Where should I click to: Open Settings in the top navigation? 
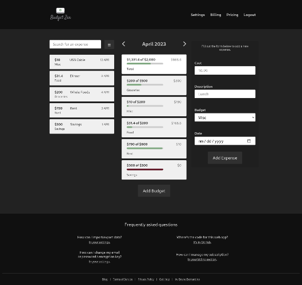198,15
